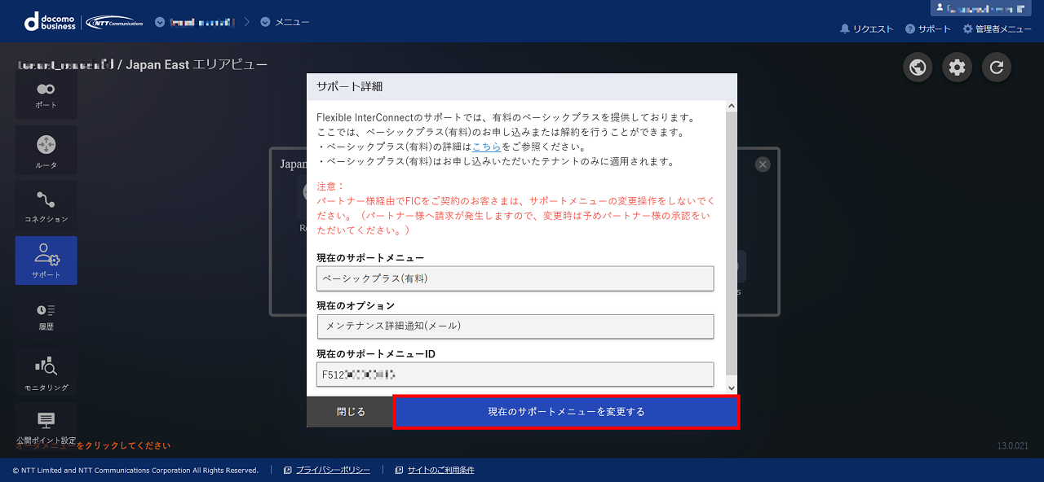The width and height of the screenshot is (1044, 482).
Task: Click the NTT copyright footer text
Action: point(135,470)
